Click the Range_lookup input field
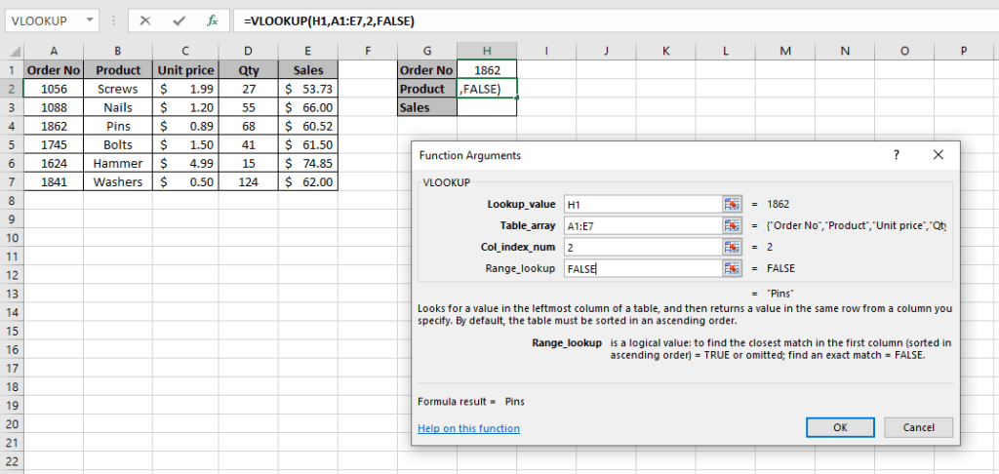The width and height of the screenshot is (999, 474). click(x=644, y=268)
